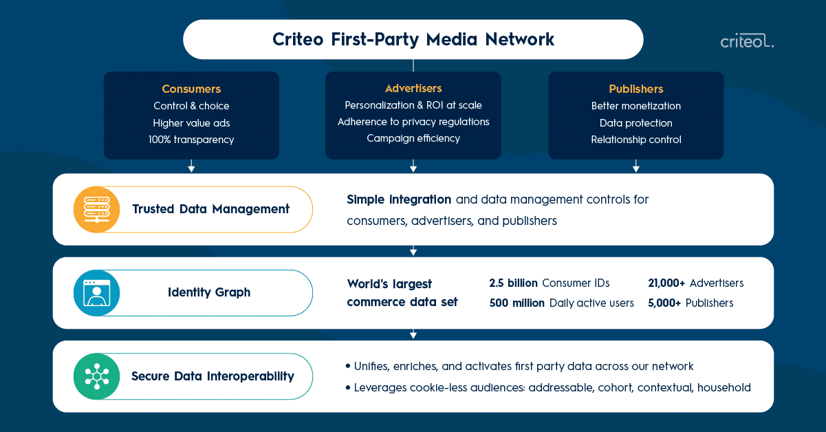Click 'Simple integration' bold text
Screen dimensions: 826x432
pos(399,199)
